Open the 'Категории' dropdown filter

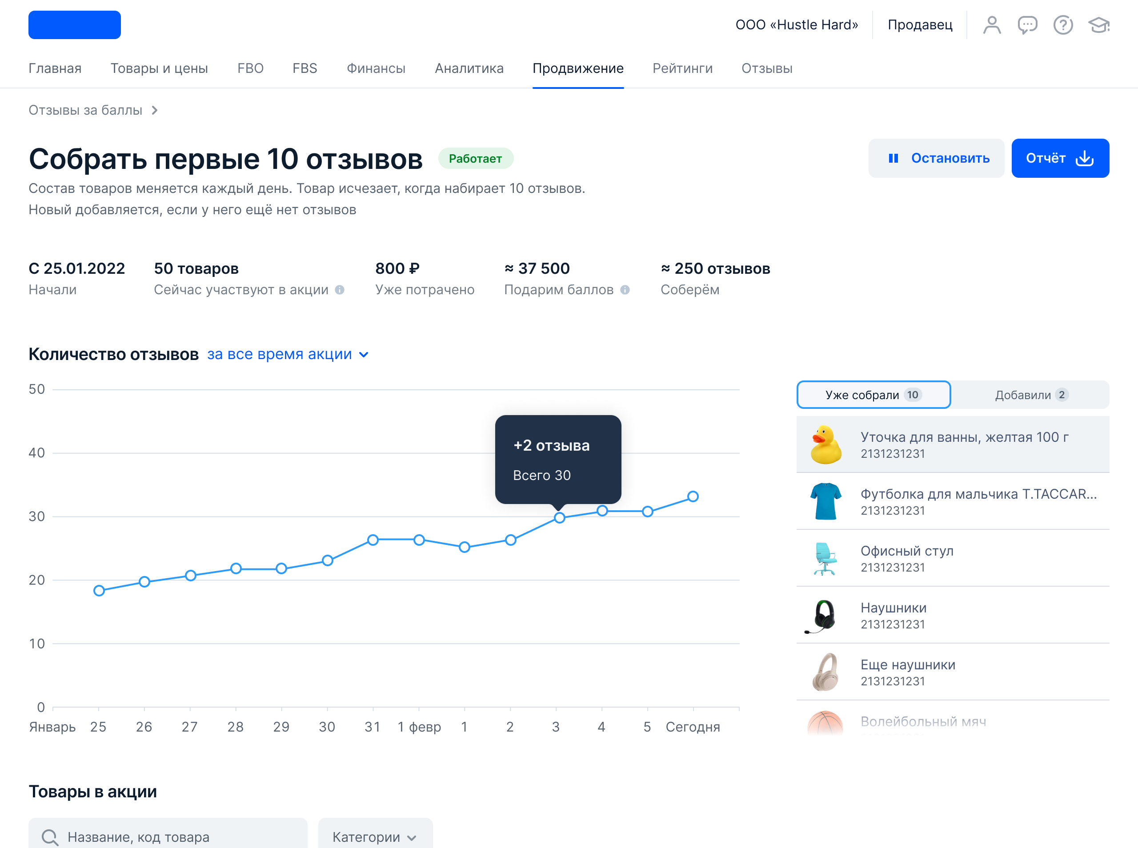(x=375, y=837)
